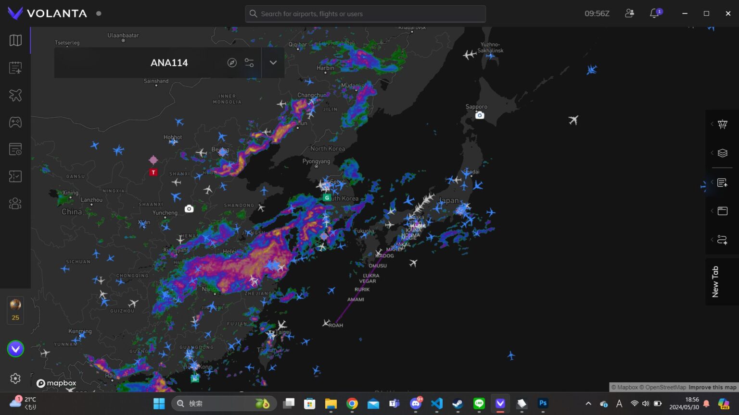Screen dimensions: 739x415
Task: Click the game controller sidebar icon
Action: (15, 122)
